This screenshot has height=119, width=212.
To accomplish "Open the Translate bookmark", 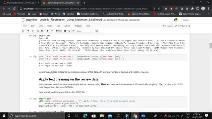I will click(x=69, y=14).
